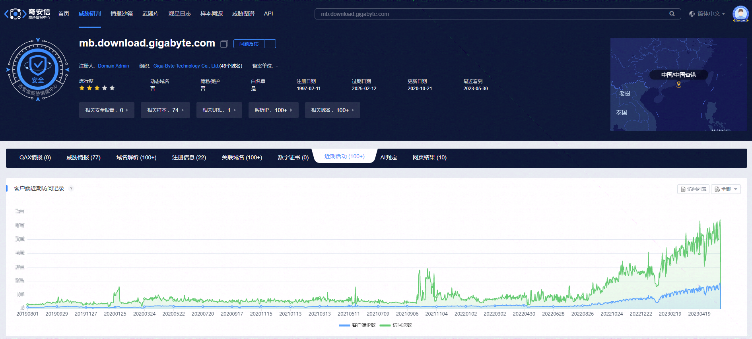Click the 49个域名 count

point(231,66)
